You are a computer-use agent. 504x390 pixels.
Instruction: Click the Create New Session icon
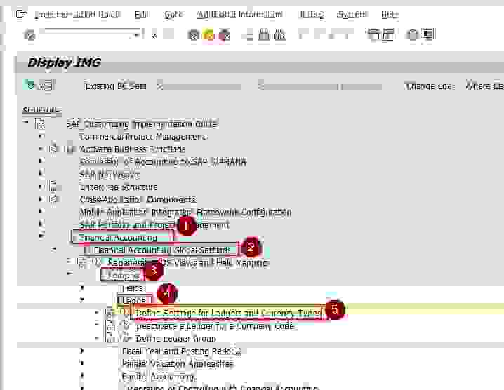[373, 34]
